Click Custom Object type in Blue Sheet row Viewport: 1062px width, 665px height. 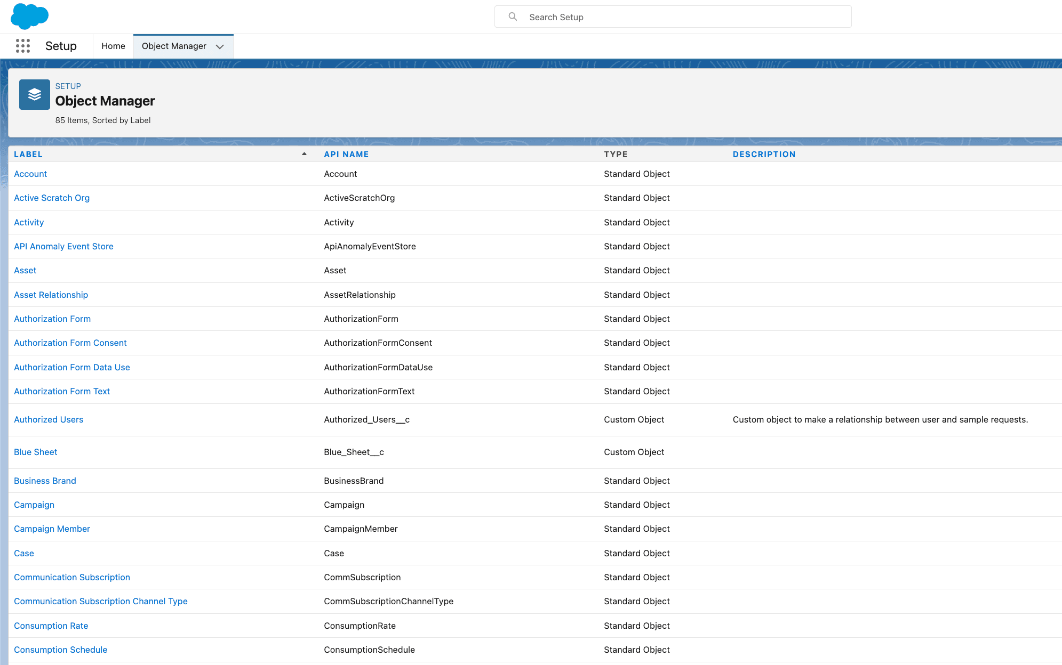(634, 452)
